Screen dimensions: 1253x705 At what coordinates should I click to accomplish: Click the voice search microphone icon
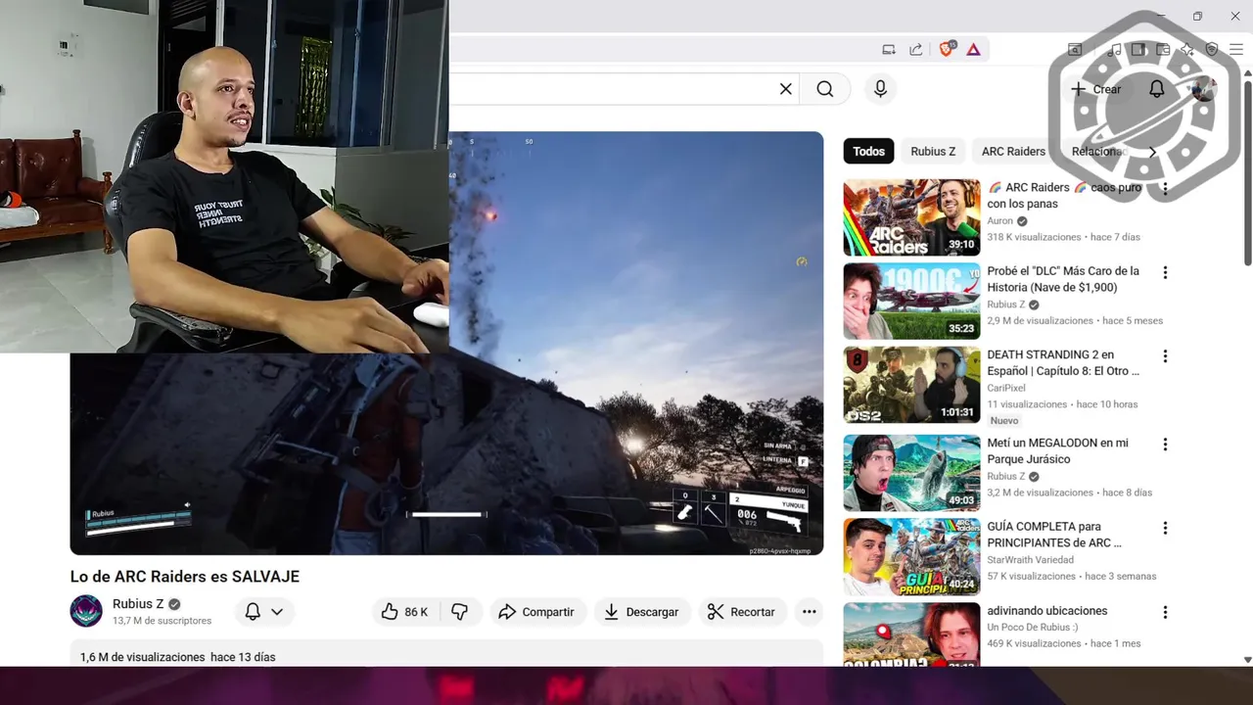point(880,89)
